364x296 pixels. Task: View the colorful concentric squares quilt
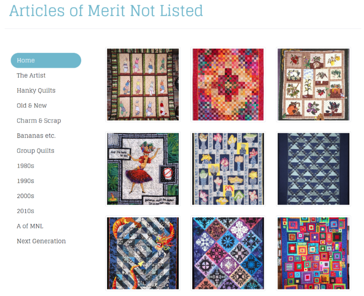tap(313, 253)
